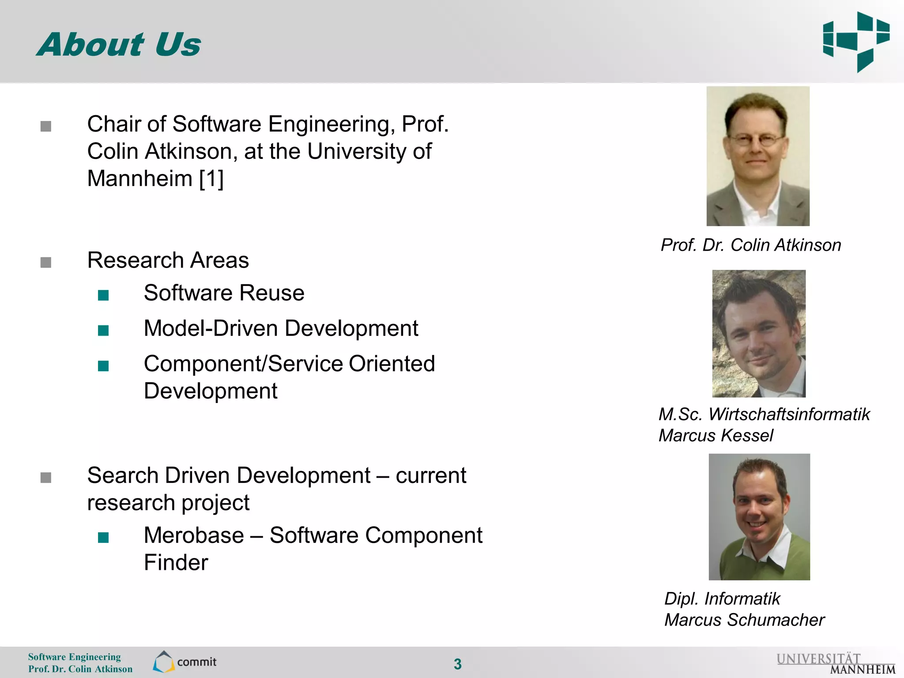Click photo of Prof. Dr. Colin Atkinson

(758, 156)
